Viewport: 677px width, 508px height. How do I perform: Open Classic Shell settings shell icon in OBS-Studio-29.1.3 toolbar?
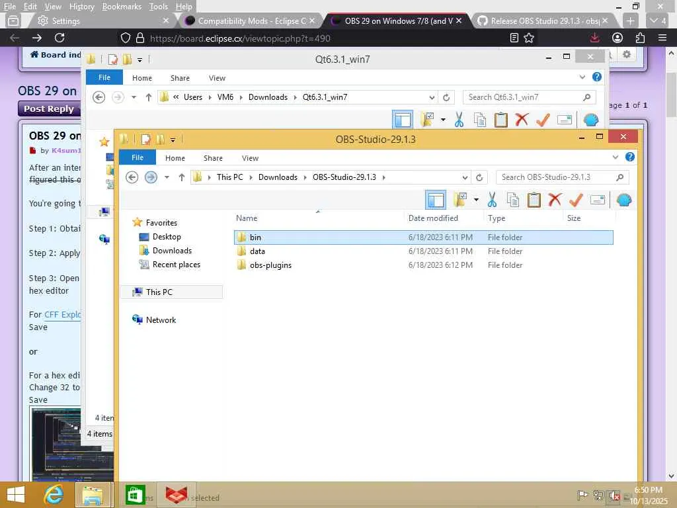[624, 200]
